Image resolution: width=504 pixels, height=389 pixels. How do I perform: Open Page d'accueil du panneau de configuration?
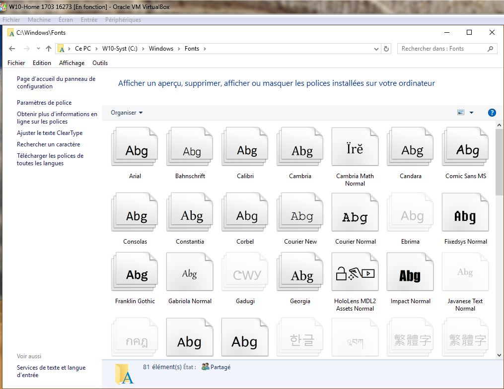[56, 82]
